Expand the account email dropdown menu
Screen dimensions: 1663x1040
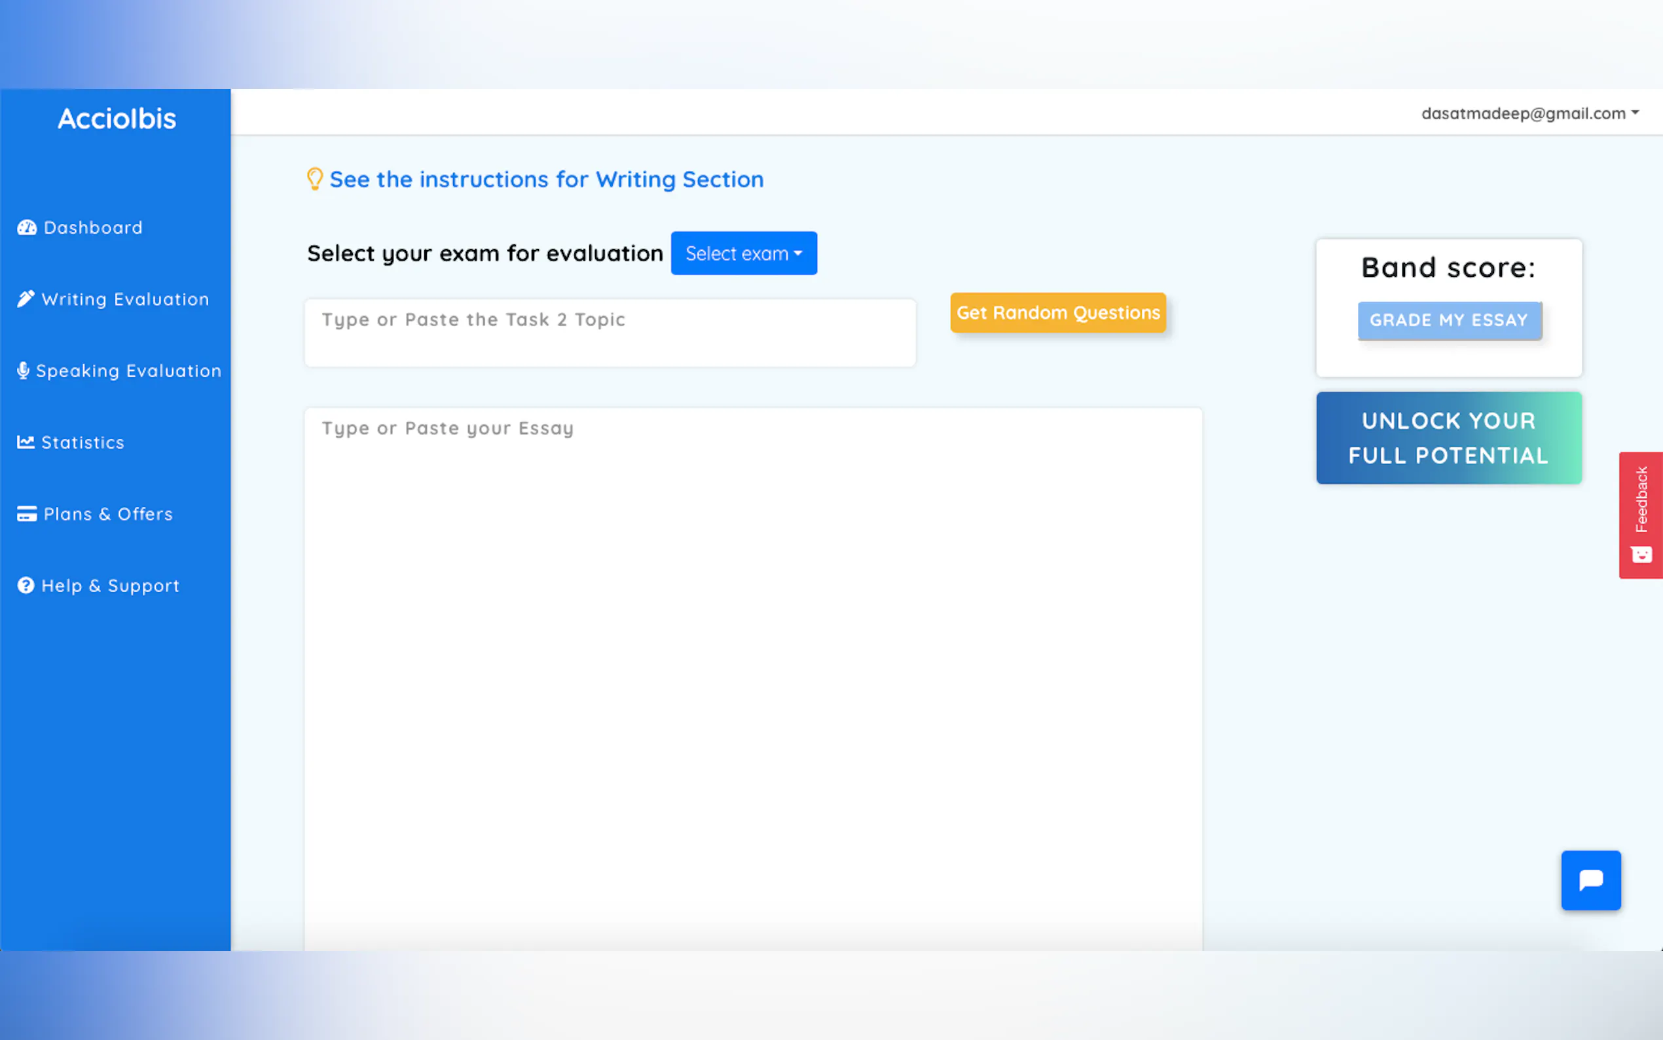1529,113
